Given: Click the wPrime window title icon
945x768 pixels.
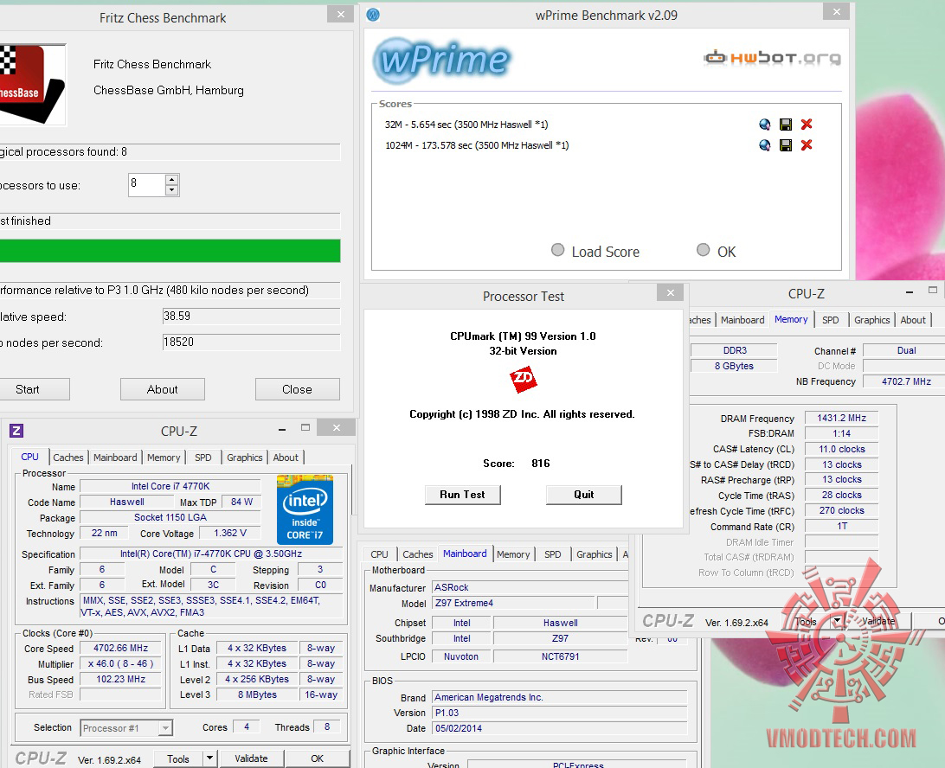Looking at the screenshot, I should click(373, 15).
